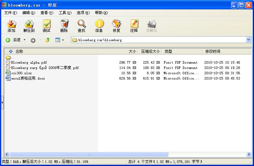
Task: Open the 编辑(E) menu
Action: [x=29, y=13]
